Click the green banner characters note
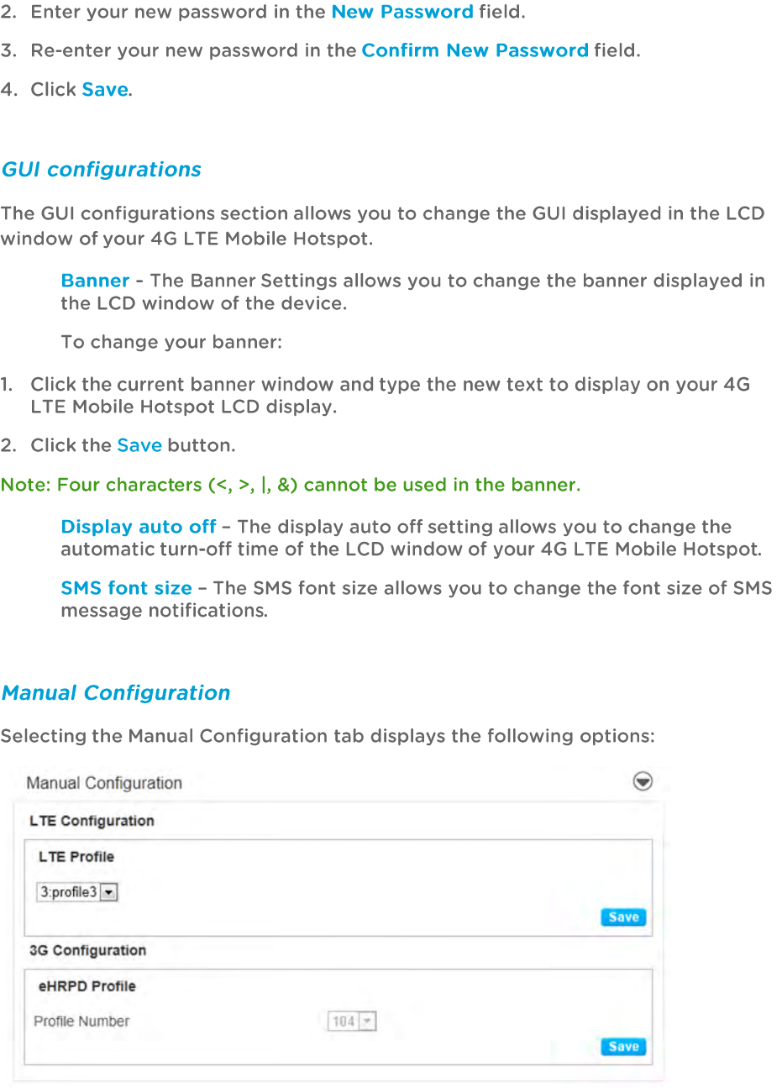 pyautogui.click(x=290, y=485)
